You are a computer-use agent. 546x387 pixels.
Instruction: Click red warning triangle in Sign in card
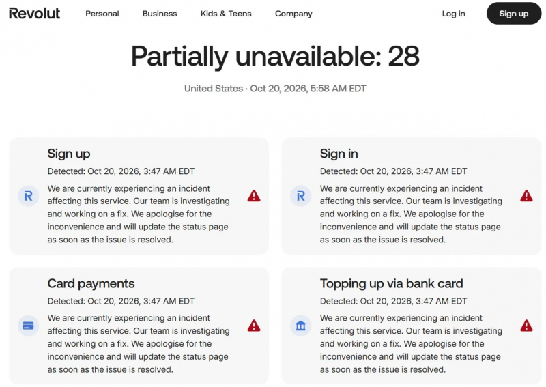[526, 196]
